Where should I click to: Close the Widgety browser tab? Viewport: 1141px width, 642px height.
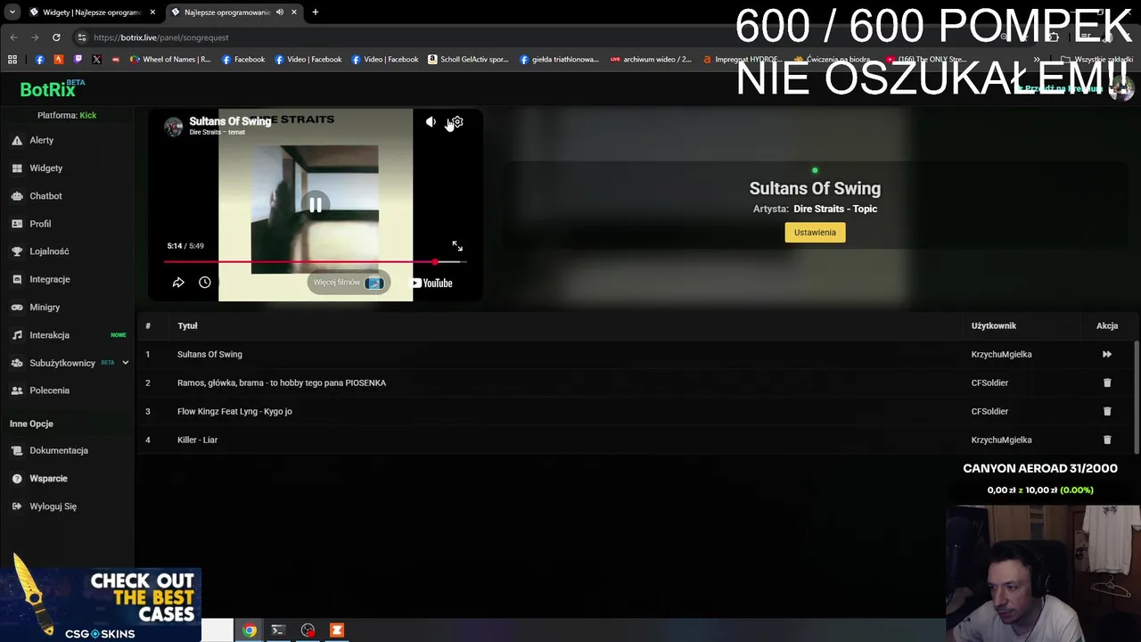coord(152,12)
